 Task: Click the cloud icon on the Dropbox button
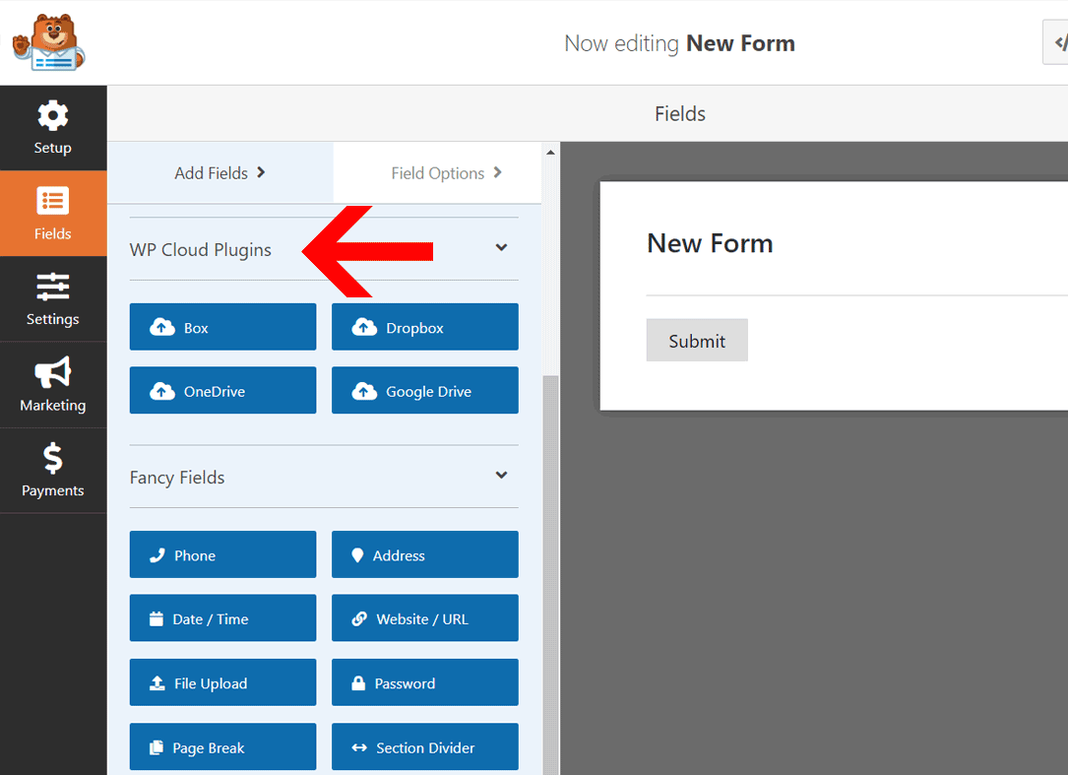(x=364, y=327)
